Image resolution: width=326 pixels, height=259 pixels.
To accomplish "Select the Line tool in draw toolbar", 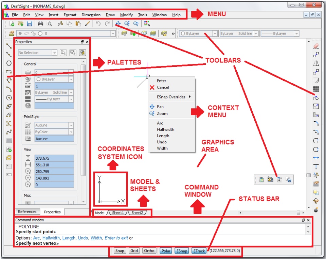I will click(x=9, y=46).
